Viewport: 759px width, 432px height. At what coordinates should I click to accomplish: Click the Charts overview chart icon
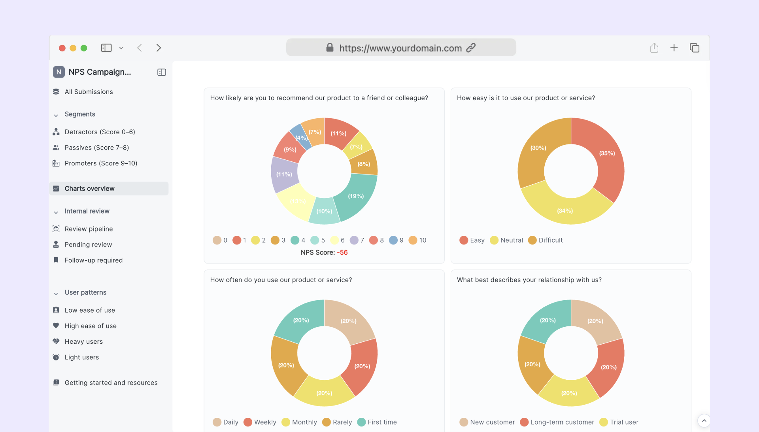(56, 189)
